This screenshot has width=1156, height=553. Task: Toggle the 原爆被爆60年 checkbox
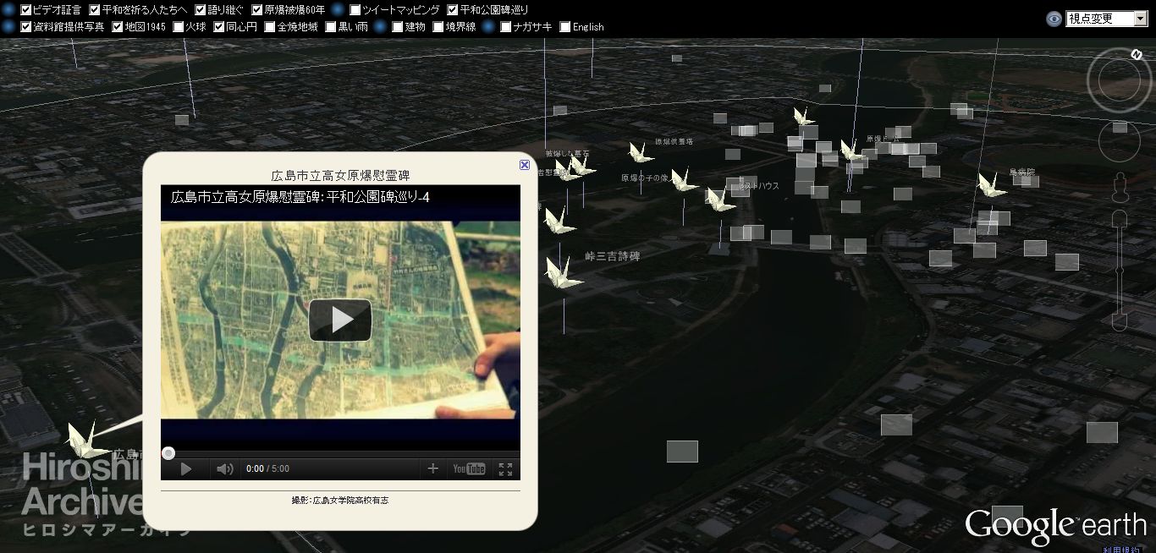[x=257, y=10]
